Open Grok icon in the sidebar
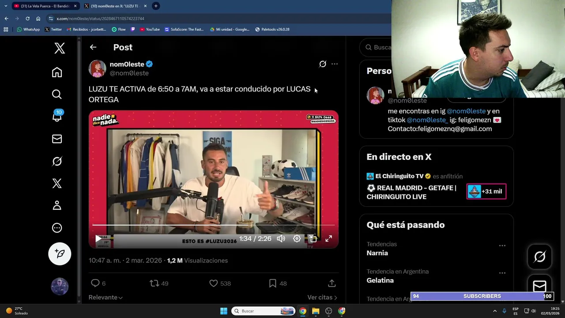565x318 pixels. pos(57,161)
